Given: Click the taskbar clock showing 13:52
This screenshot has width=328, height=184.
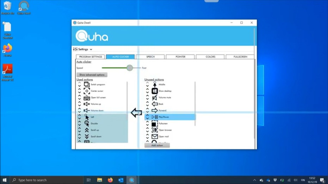Looking at the screenshot, I should (x=312, y=180).
